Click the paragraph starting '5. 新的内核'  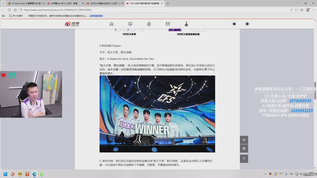point(156,163)
